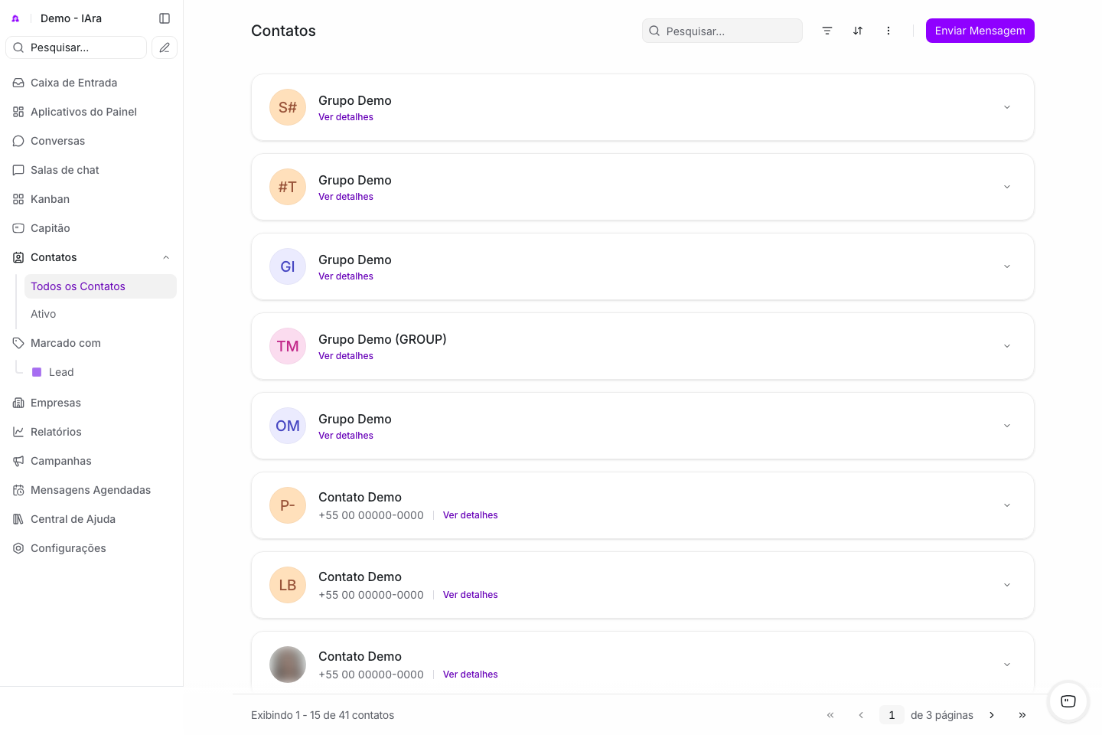Open Relatórios
Viewport: 1102px width, 735px height.
point(91,432)
